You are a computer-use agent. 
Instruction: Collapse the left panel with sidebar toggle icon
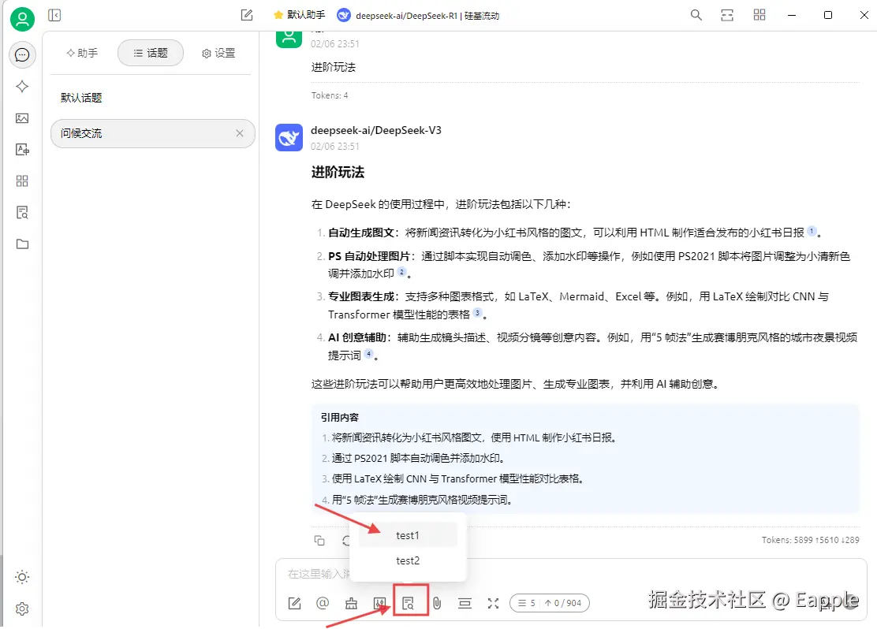pos(54,15)
